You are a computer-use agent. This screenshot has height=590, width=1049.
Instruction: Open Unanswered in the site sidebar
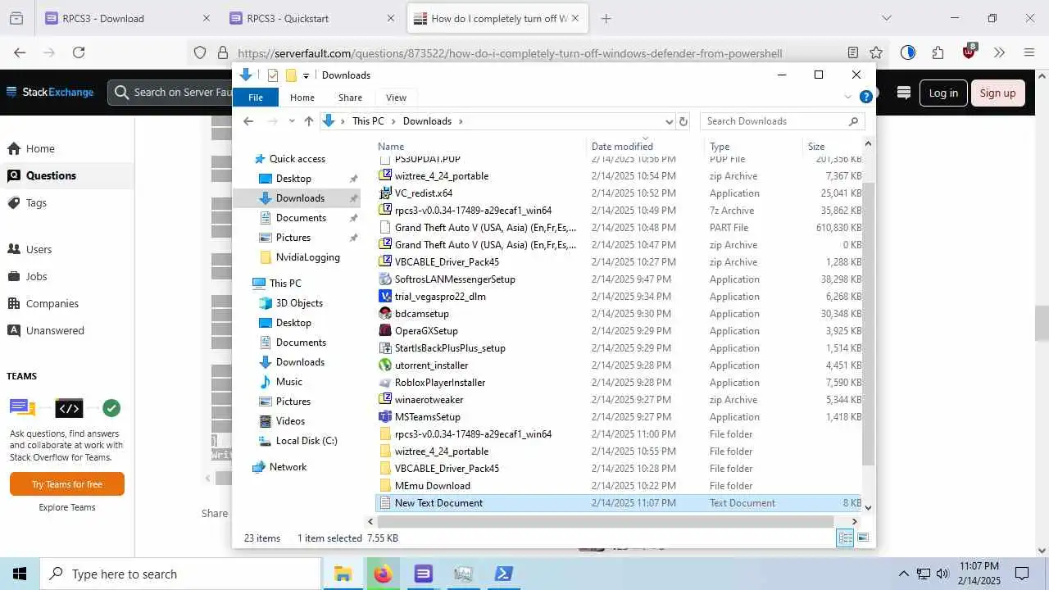(x=55, y=330)
